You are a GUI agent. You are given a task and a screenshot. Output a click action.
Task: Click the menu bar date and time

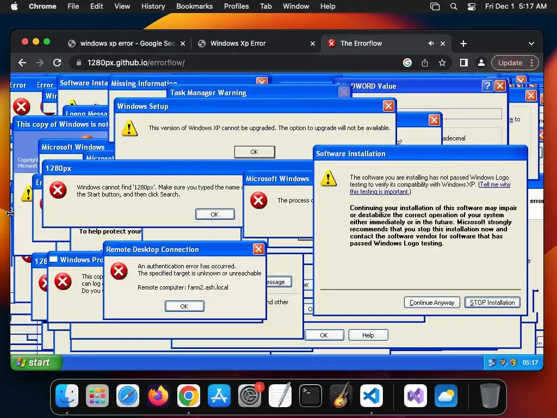(516, 7)
